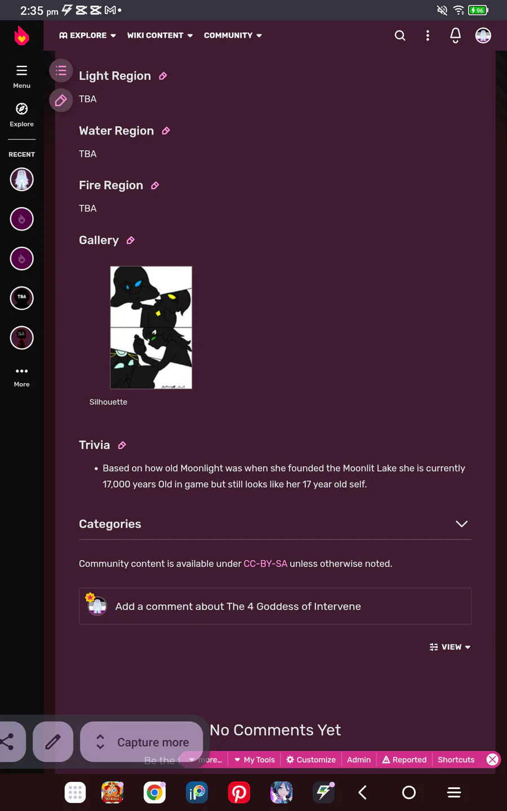
Task: Expand the Categories section chevron
Action: pos(461,524)
